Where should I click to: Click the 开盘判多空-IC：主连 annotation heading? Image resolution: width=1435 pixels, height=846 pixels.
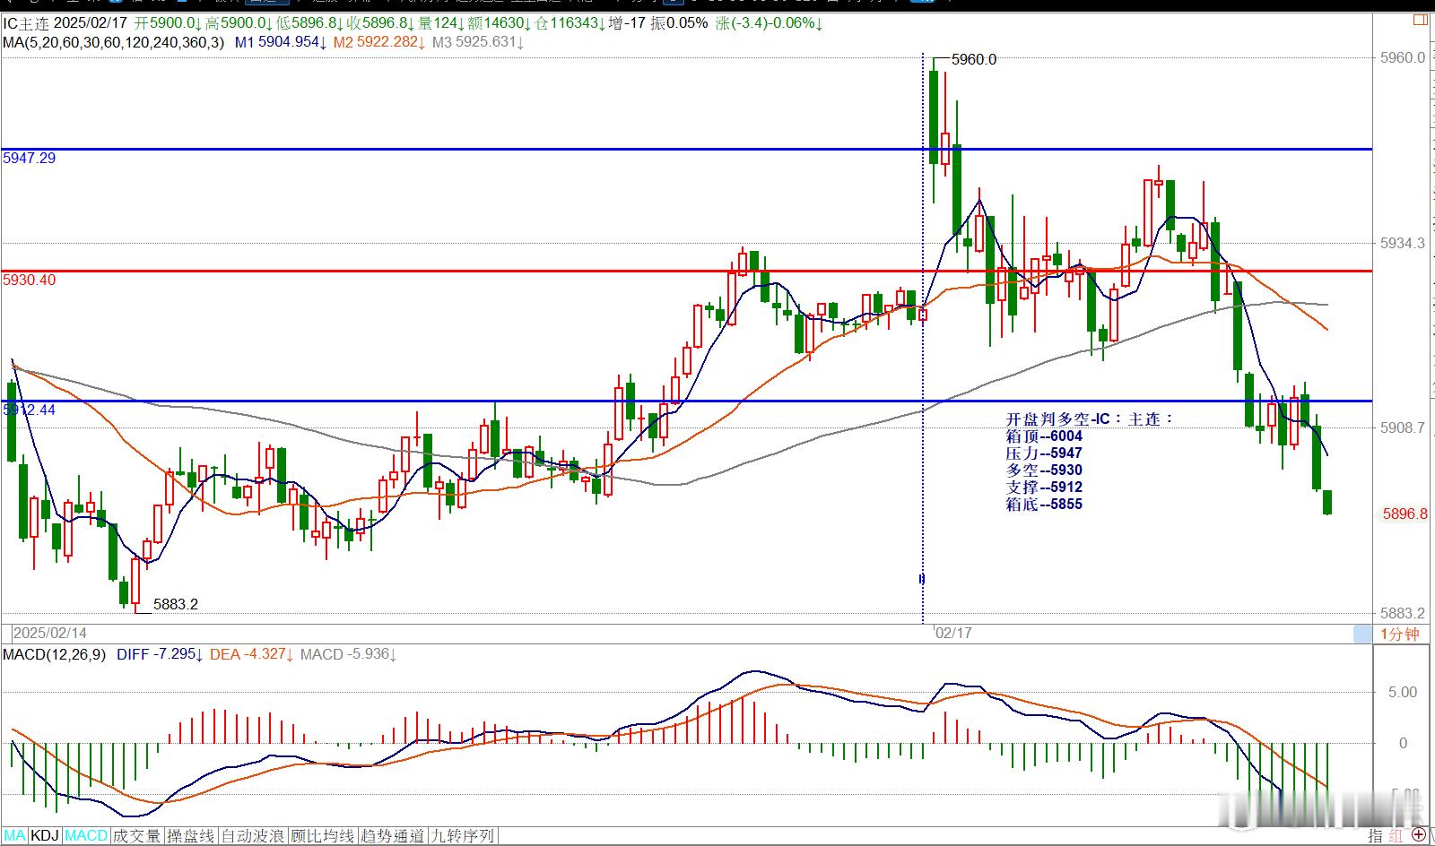click(1089, 419)
